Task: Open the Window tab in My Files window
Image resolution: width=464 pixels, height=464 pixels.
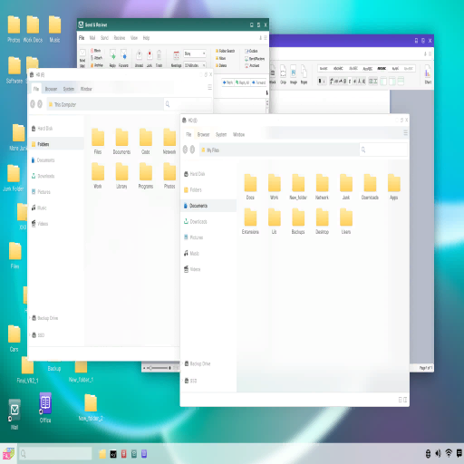Action: 238,134
